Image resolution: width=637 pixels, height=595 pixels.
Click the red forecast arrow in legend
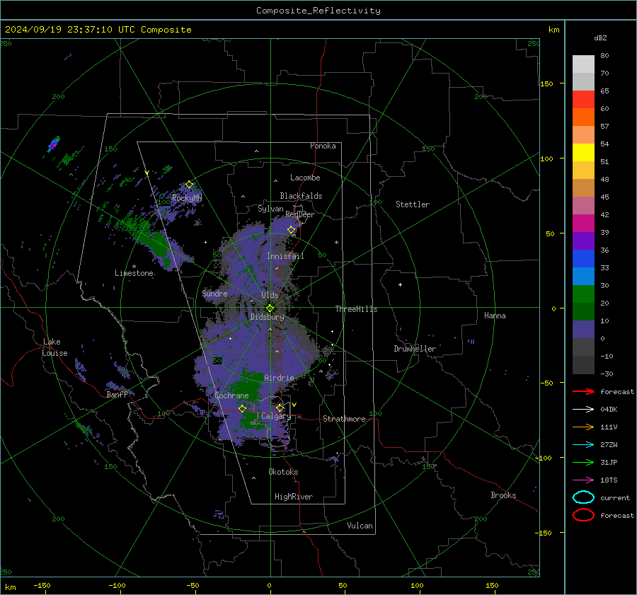coord(583,391)
